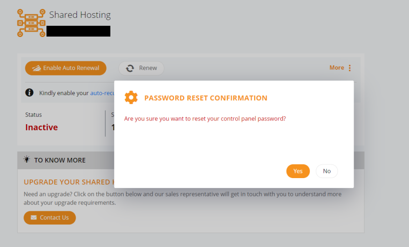Click the circular arrows renew icon
This screenshot has height=247, width=409.
pos(130,68)
